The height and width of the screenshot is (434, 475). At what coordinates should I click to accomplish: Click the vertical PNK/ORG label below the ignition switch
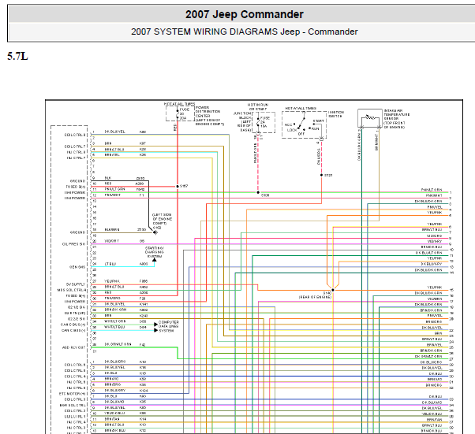pyautogui.click(x=319, y=157)
